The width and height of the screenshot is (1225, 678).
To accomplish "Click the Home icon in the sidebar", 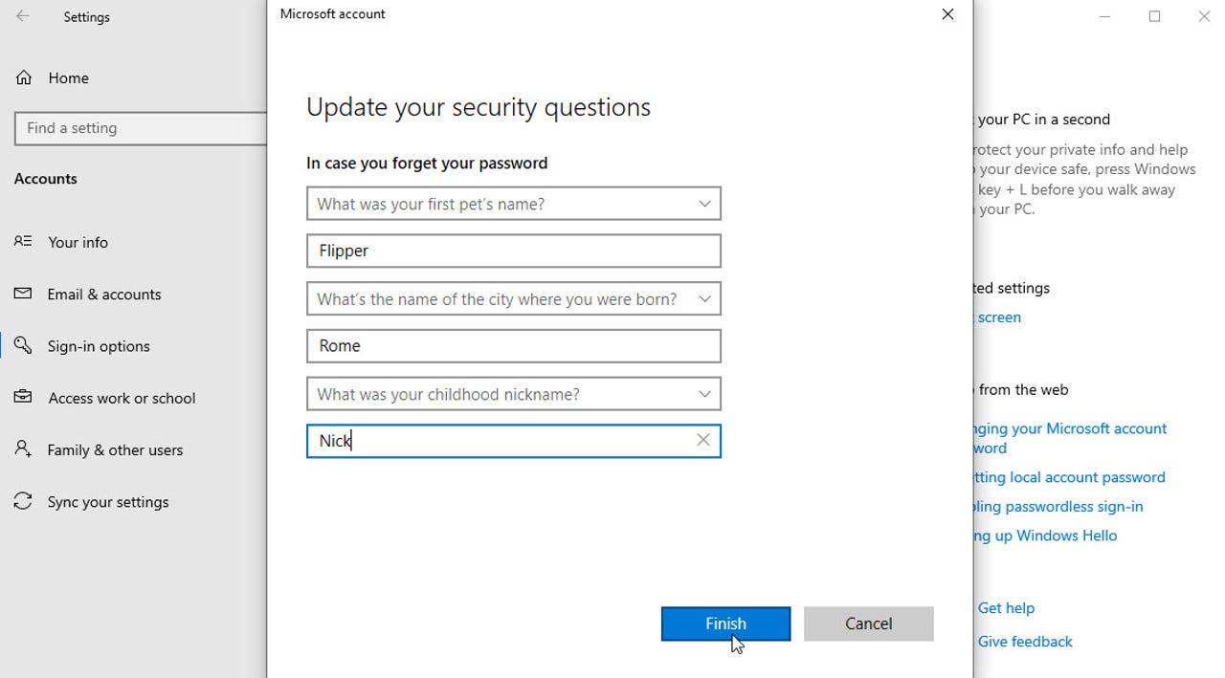I will (22, 77).
